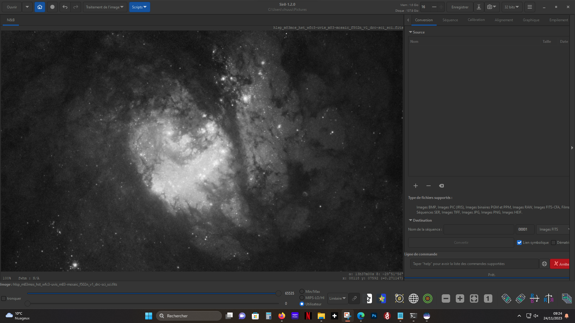575x323 pixels.
Task: Click the command help lifebuoy icon
Action: 544,264
